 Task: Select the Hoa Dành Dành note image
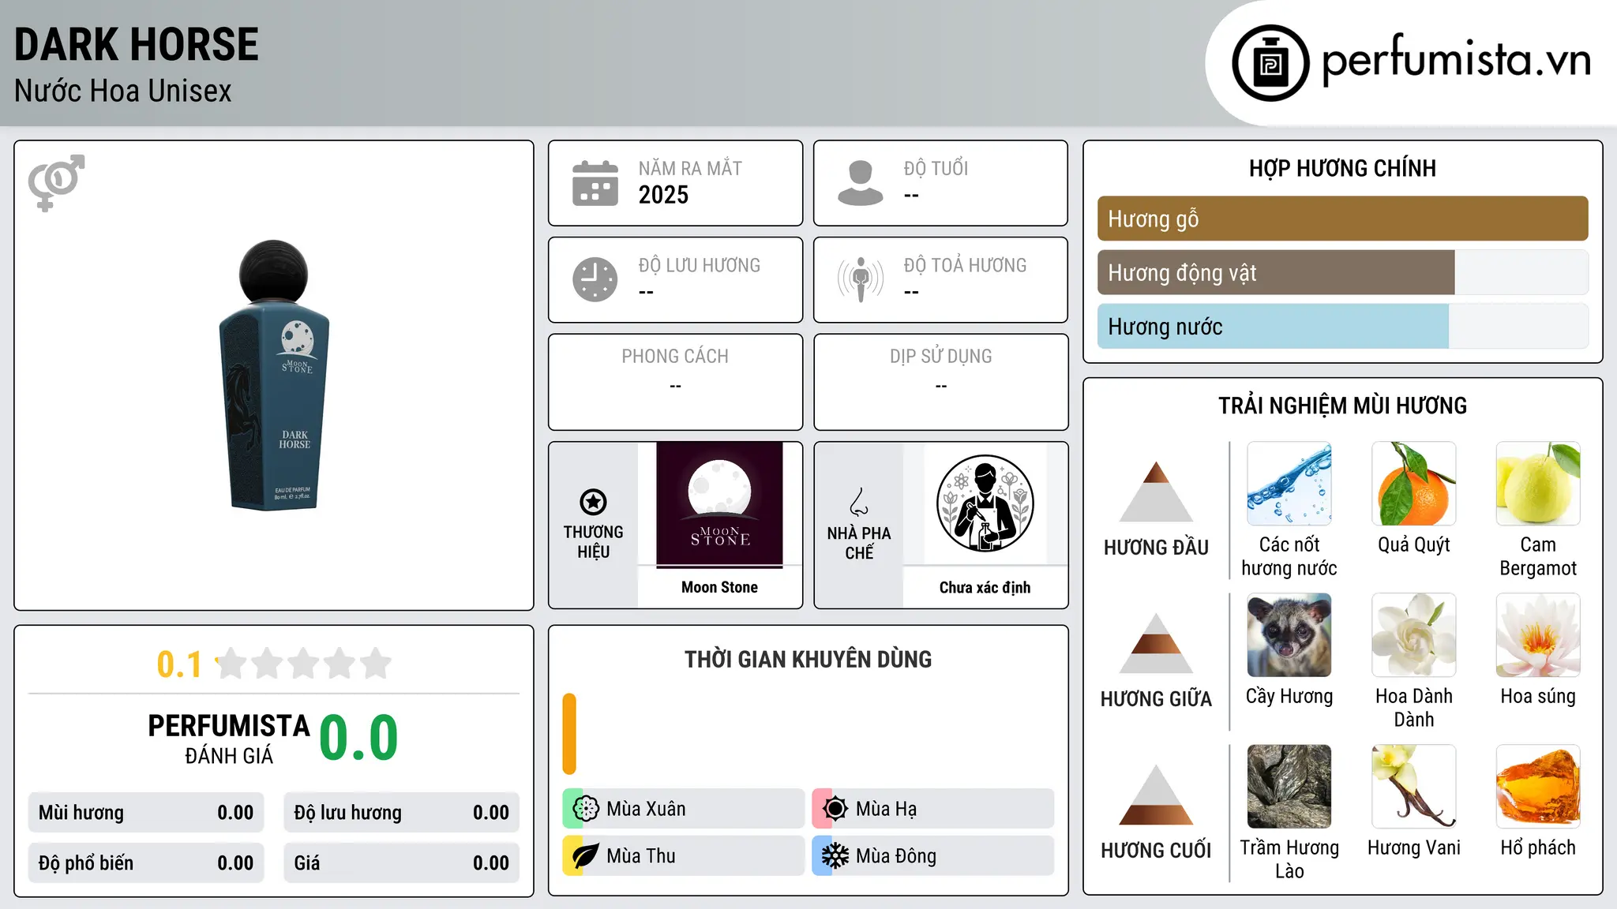pyautogui.click(x=1414, y=635)
